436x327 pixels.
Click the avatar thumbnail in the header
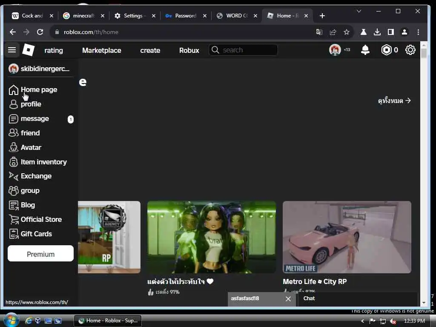335,50
